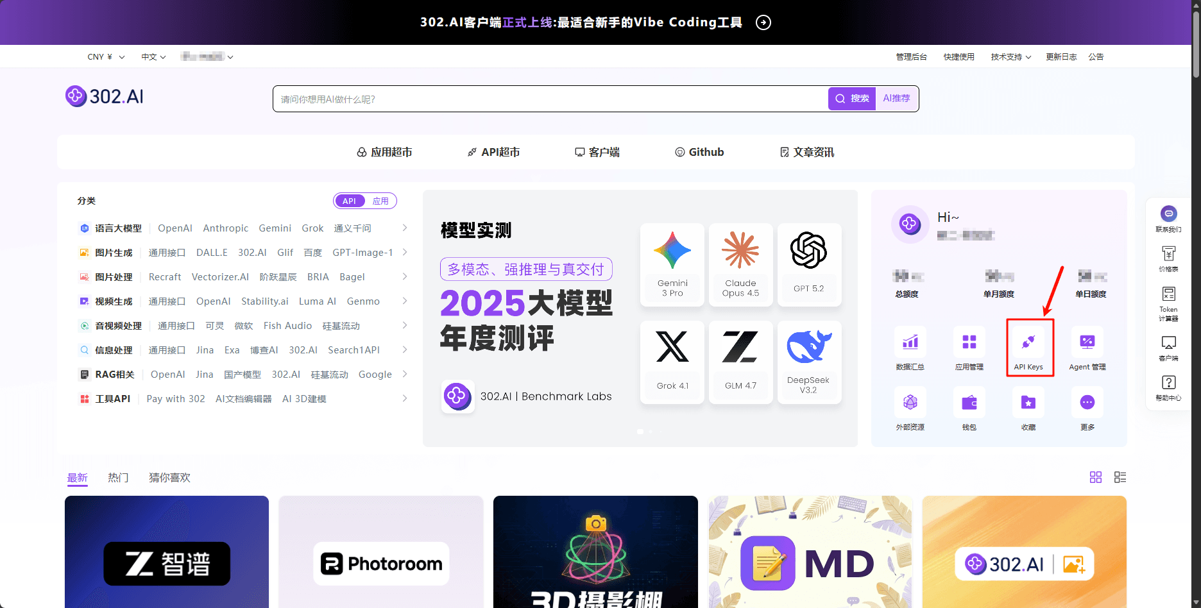This screenshot has height=608, width=1201.
Task: Click the 搜索 search button
Action: (852, 99)
